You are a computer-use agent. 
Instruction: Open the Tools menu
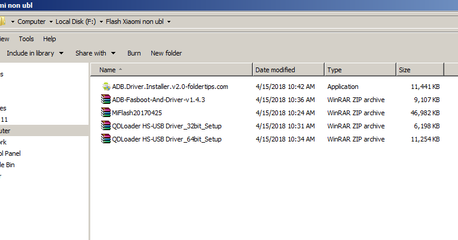tap(26, 39)
